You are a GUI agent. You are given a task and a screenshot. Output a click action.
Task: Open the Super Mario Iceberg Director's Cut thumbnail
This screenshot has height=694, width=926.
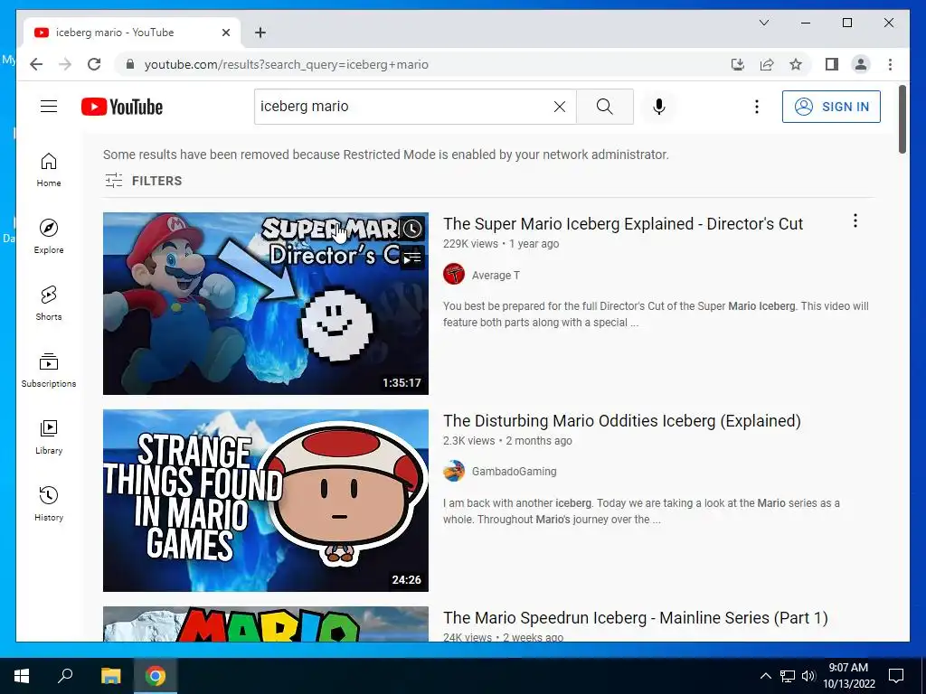(x=266, y=304)
